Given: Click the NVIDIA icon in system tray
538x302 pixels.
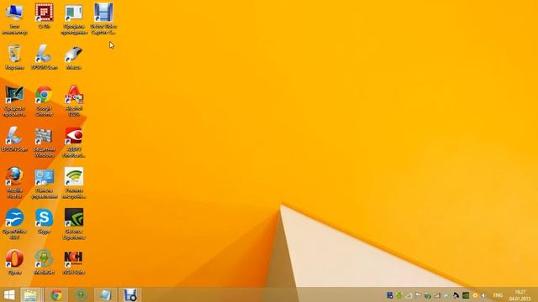Looking at the screenshot, I should [x=466, y=295].
